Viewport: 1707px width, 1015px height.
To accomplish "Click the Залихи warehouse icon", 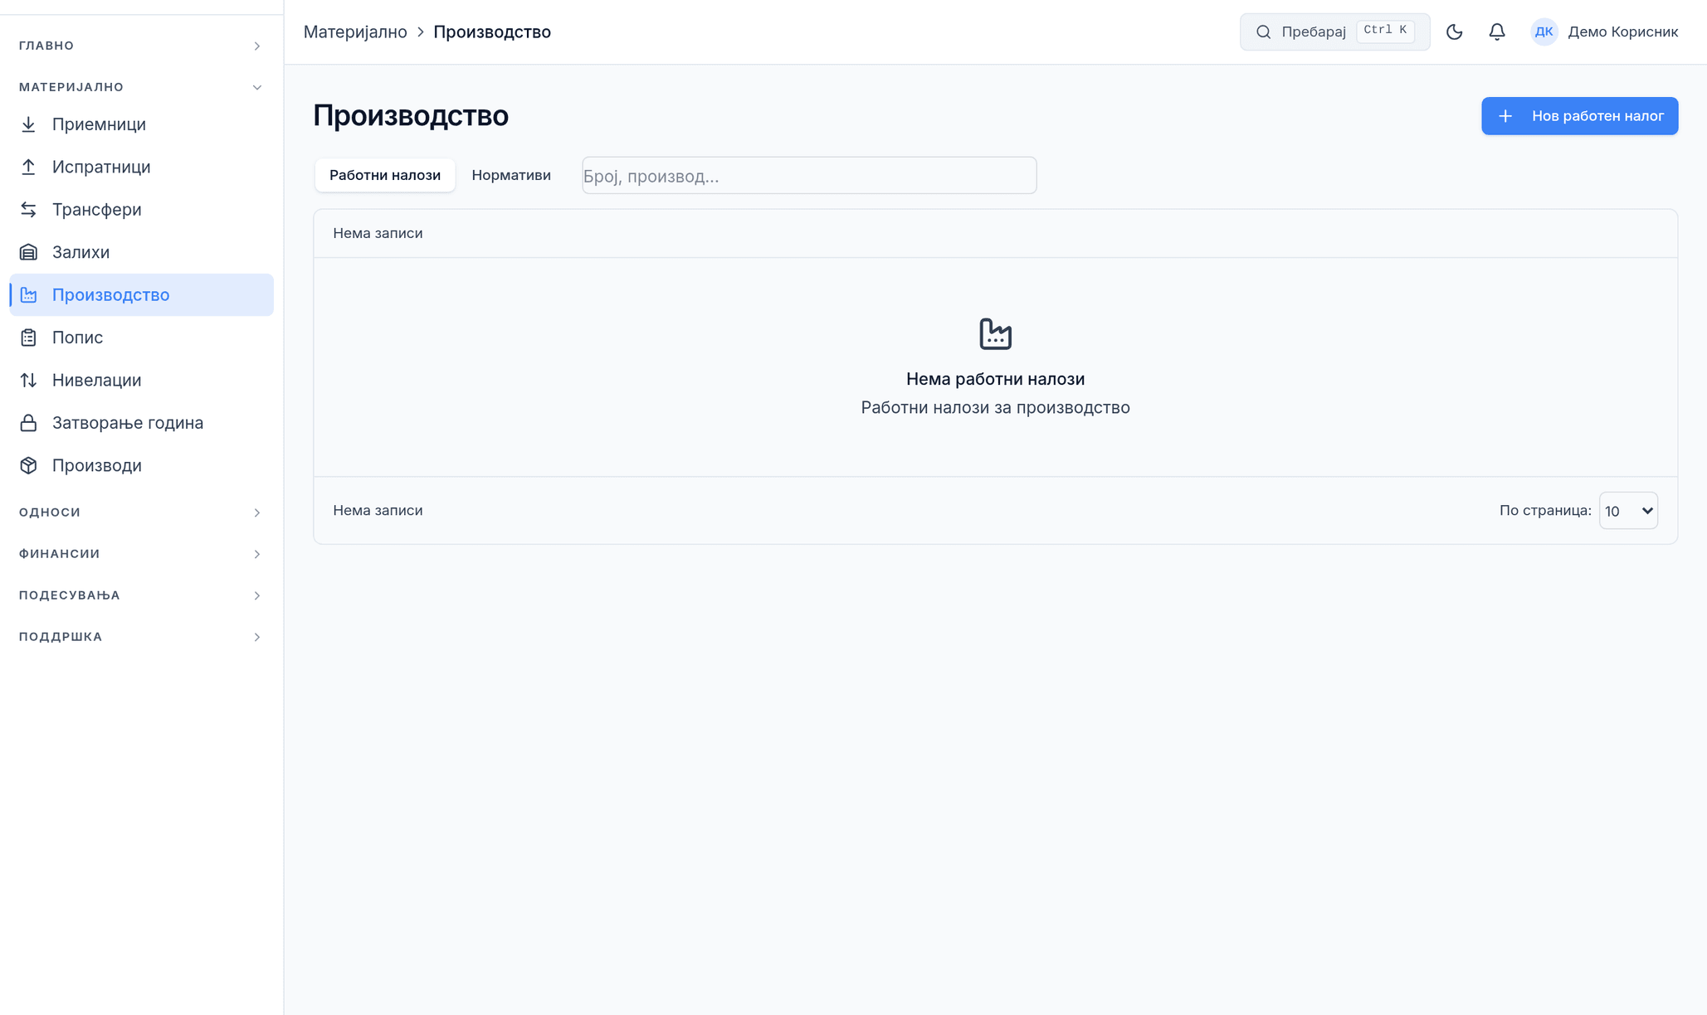I will (x=28, y=252).
